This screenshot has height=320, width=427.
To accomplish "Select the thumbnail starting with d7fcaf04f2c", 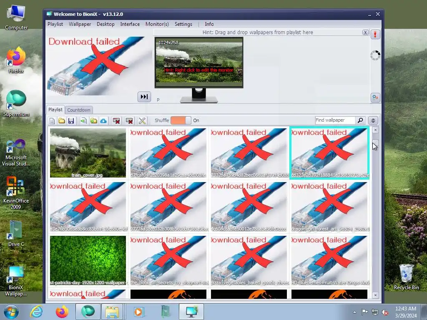I will [x=168, y=153].
